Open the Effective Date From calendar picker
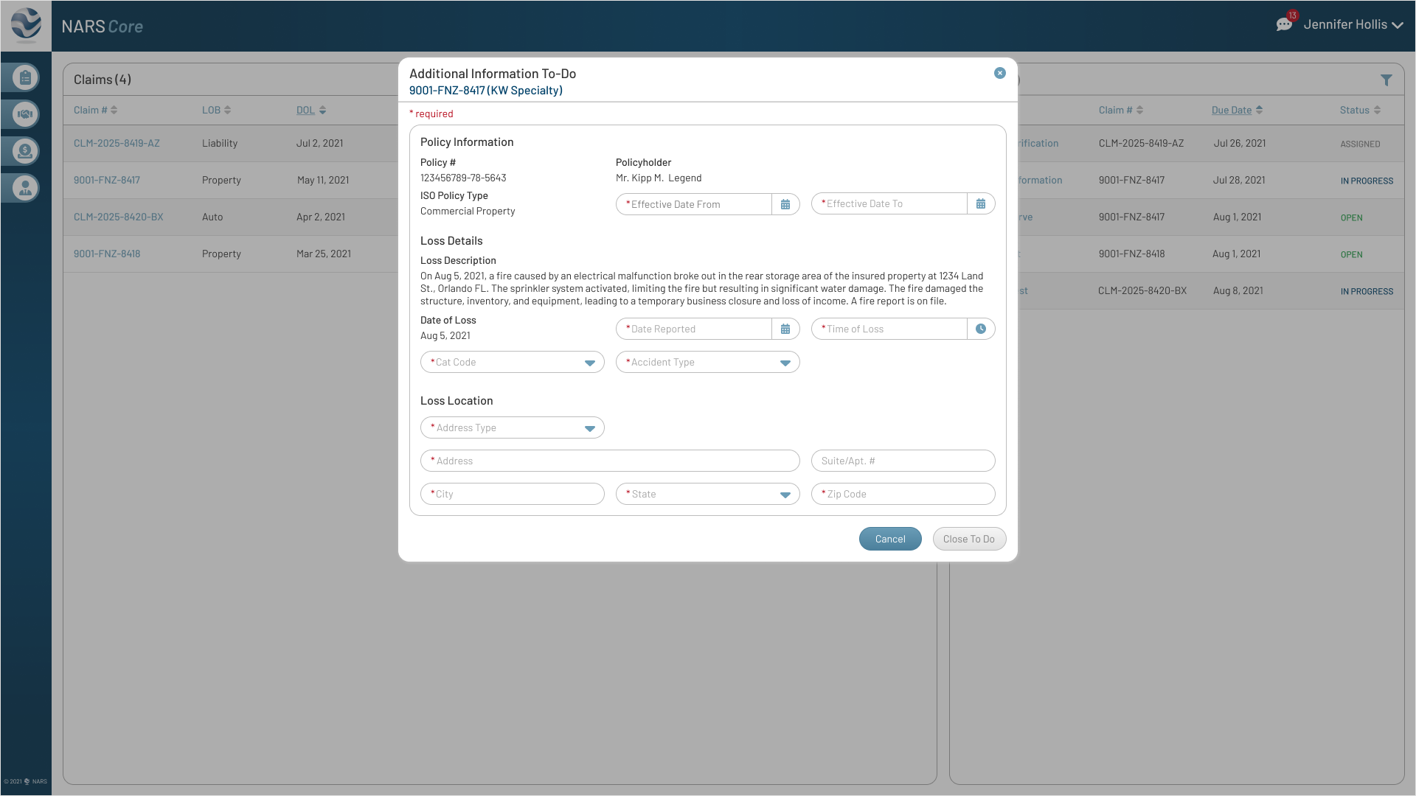Image resolution: width=1416 pixels, height=796 pixels. [785, 204]
